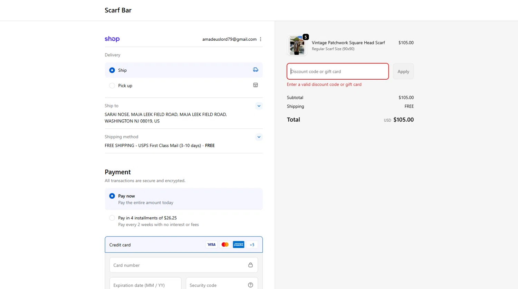
Task: Click the Vintage Patchwork scarf thumbnail
Action: [297, 46]
